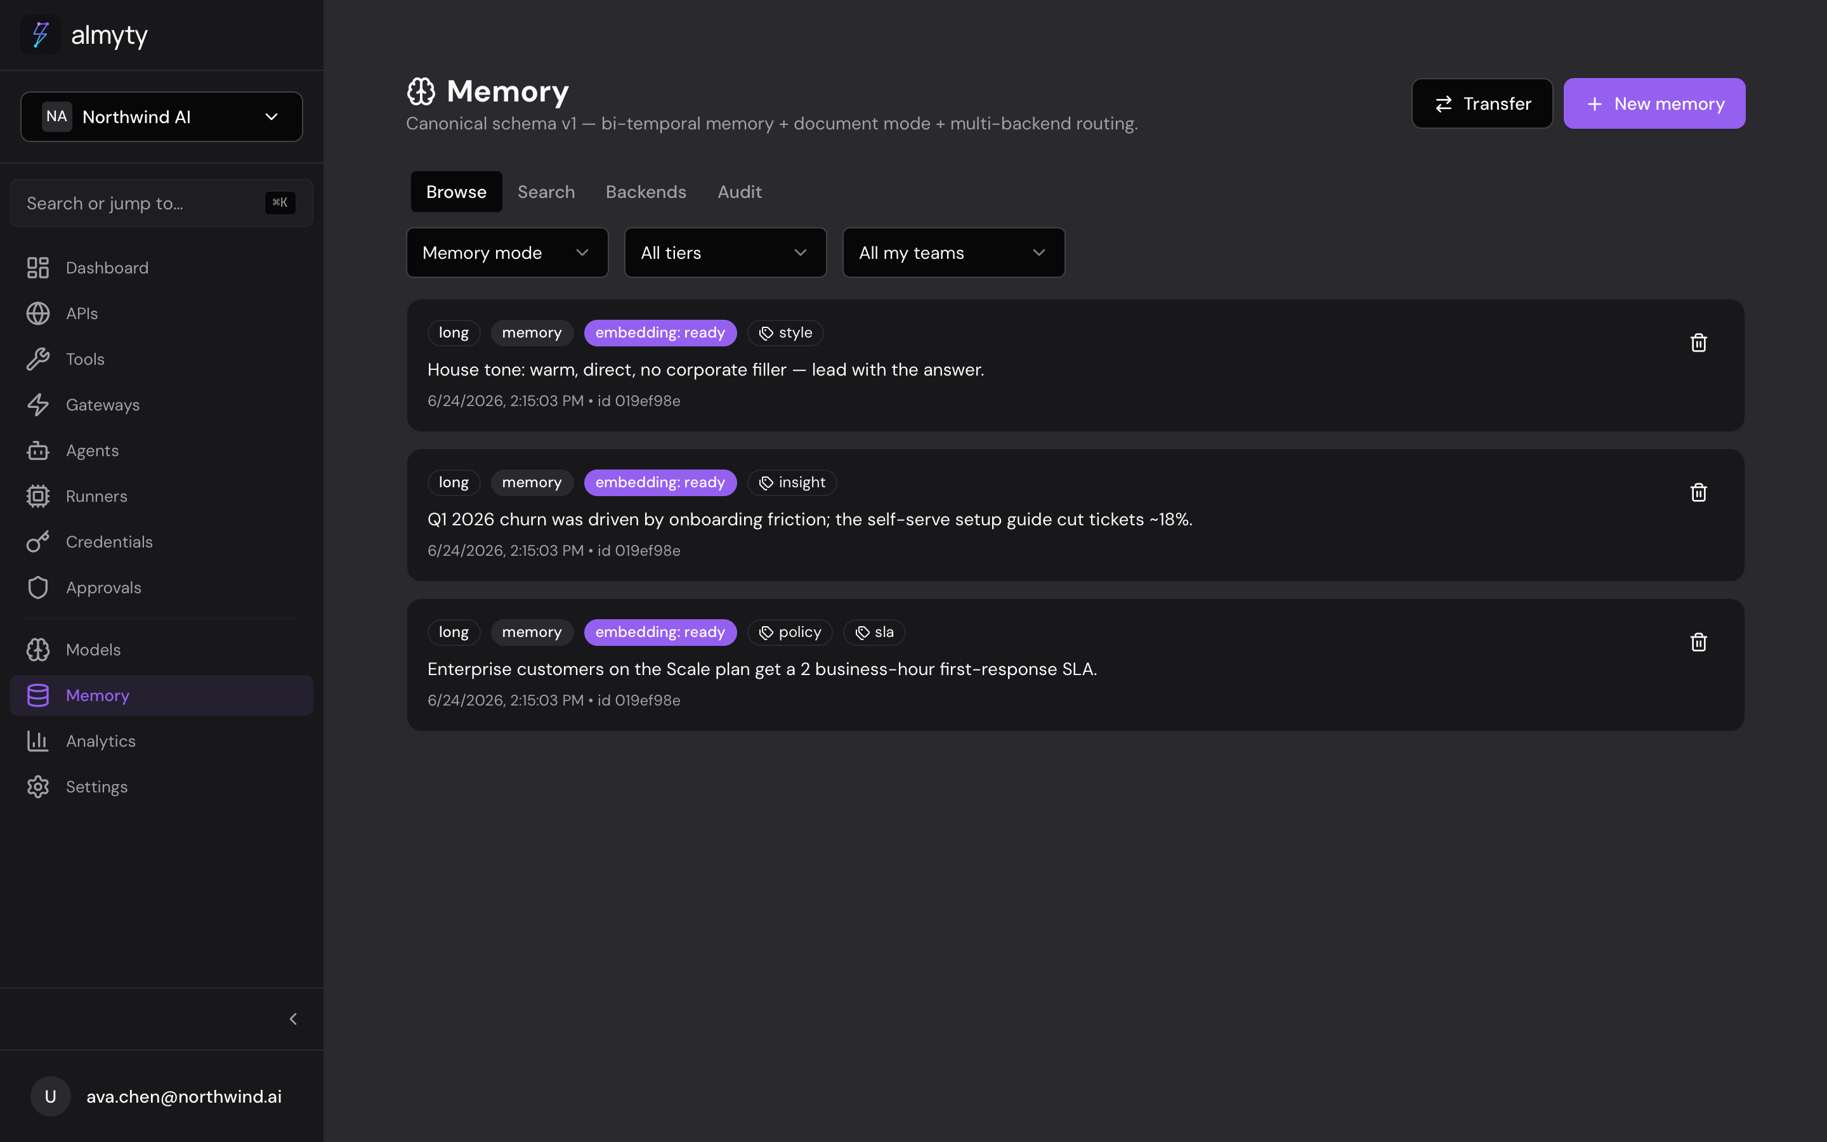Click the Approvals shield icon
Screen dimensions: 1827x1142
click(x=38, y=587)
